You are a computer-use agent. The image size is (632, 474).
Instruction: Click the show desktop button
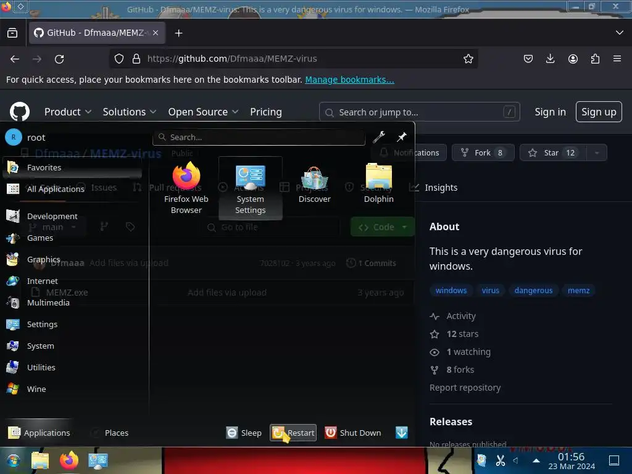[x=614, y=460]
